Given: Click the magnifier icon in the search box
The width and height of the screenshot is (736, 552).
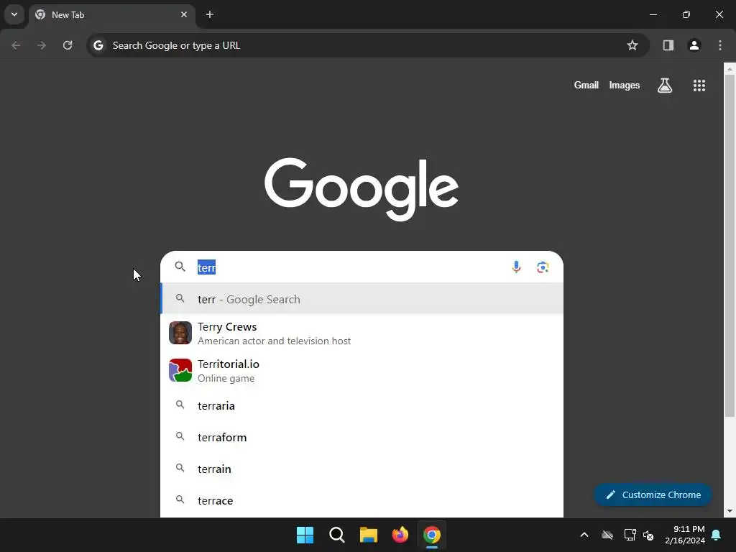Looking at the screenshot, I should coord(180,267).
